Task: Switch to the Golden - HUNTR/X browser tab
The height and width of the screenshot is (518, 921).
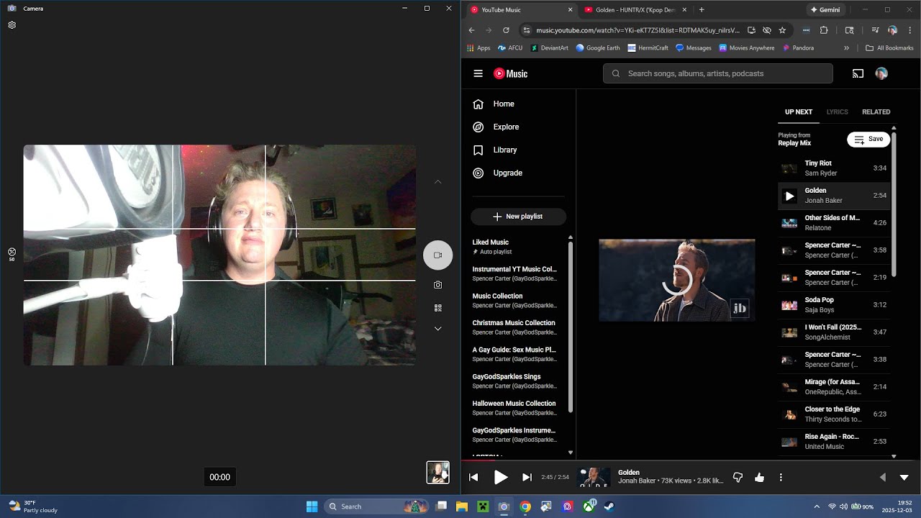Action: coord(635,10)
